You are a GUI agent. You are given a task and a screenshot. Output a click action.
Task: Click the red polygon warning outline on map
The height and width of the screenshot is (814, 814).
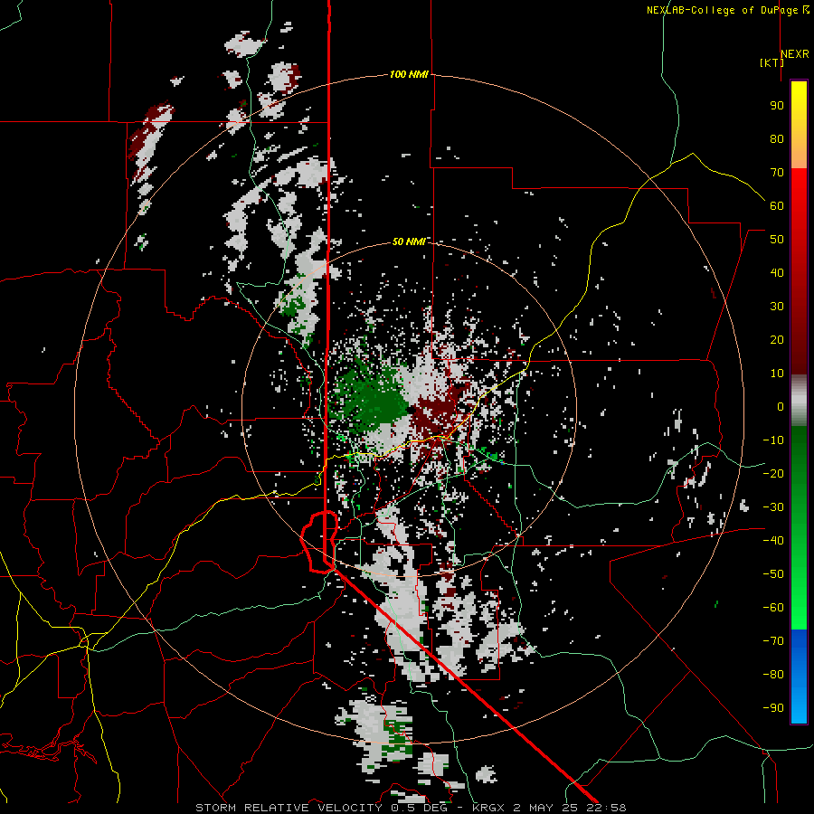click(x=320, y=542)
